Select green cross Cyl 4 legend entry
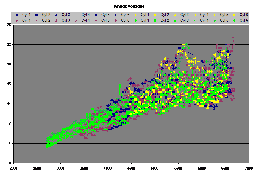Screen dimensions: 259x177 (x=199, y=21)
